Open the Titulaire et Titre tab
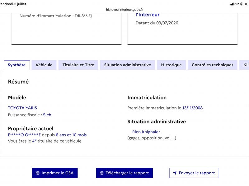 coord(78,65)
